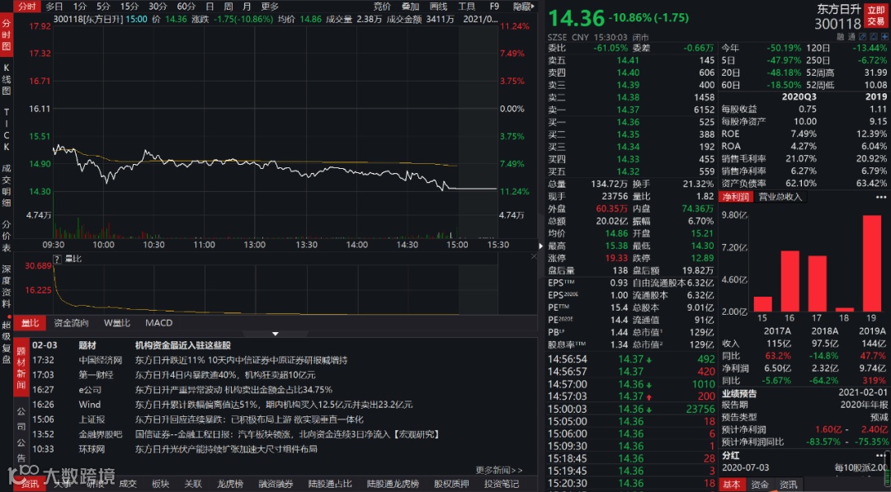The width and height of the screenshot is (891, 492).
Task: Open the 投资笔记 bottom tab
Action: [x=502, y=484]
